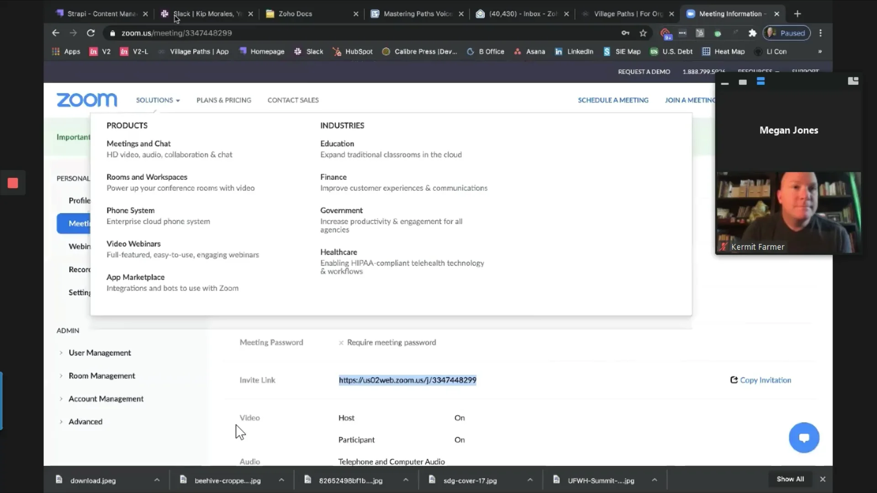Click Kermit Farmer video thumbnail

[788, 213]
